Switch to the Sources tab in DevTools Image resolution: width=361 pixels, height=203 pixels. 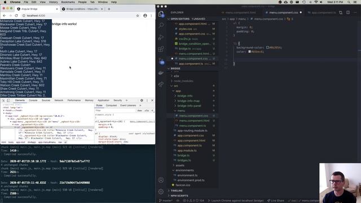46,100
